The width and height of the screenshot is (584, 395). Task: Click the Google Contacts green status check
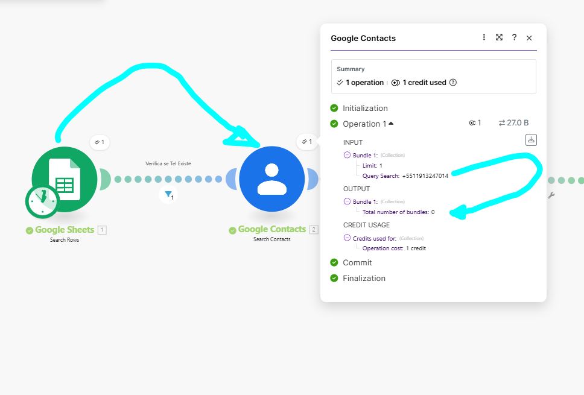tap(232, 230)
